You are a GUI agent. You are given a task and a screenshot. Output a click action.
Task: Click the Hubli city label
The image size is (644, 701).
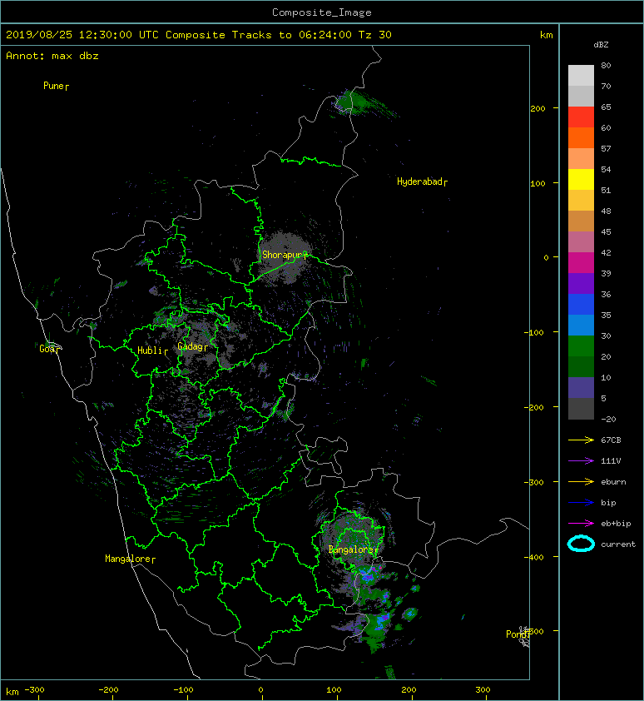(152, 350)
